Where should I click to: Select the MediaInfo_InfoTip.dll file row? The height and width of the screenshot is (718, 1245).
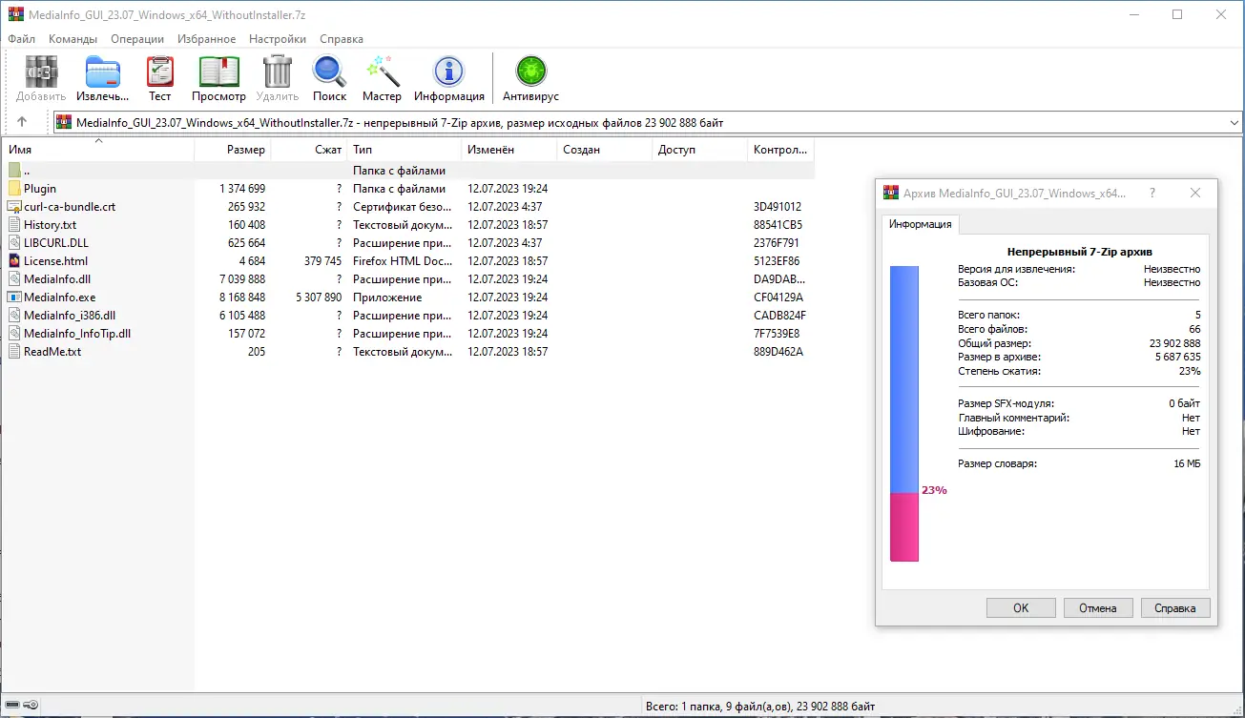[x=408, y=334]
